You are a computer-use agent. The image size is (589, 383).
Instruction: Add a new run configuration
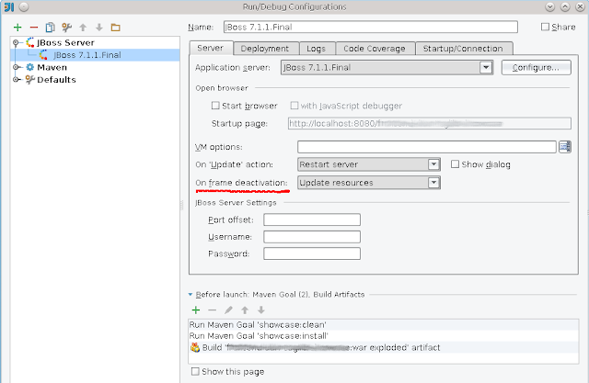pos(17,28)
